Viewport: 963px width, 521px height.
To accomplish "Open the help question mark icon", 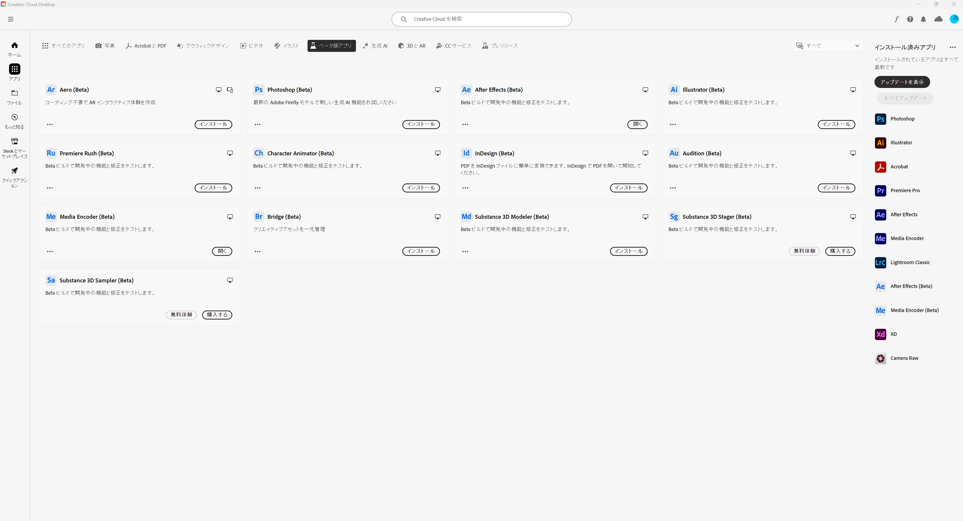I will [910, 19].
